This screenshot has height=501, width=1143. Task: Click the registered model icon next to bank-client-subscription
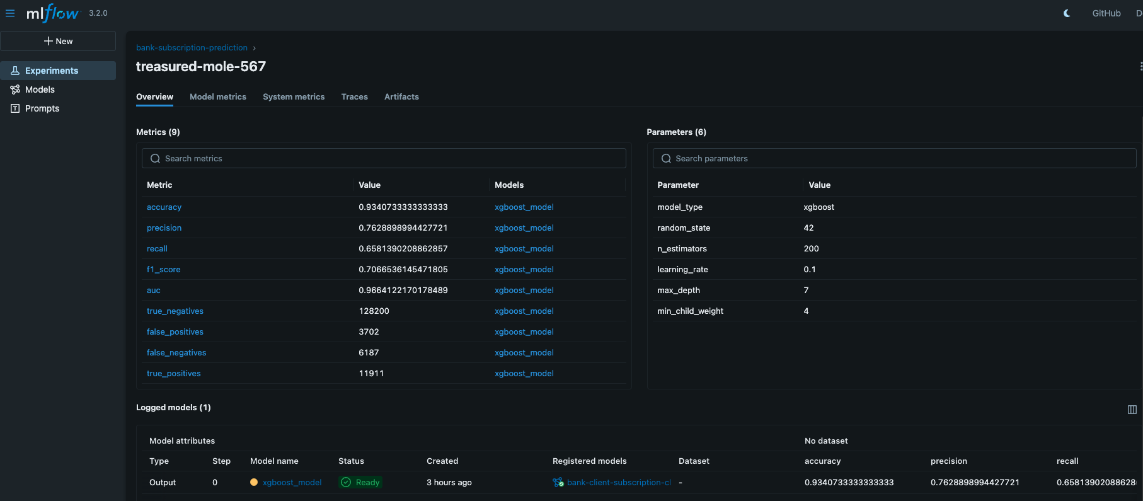click(x=558, y=483)
